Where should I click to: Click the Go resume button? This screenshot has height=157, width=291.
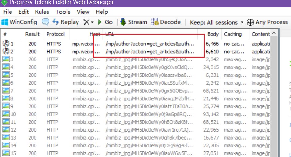tap(105, 22)
